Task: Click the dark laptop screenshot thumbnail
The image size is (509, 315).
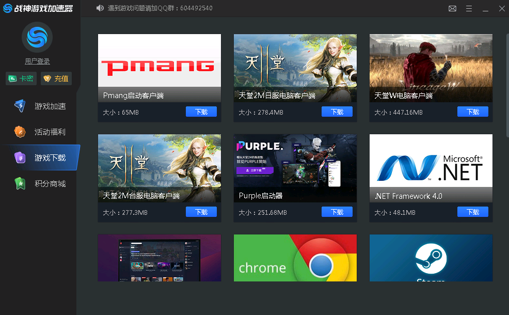Action: [x=160, y=258]
